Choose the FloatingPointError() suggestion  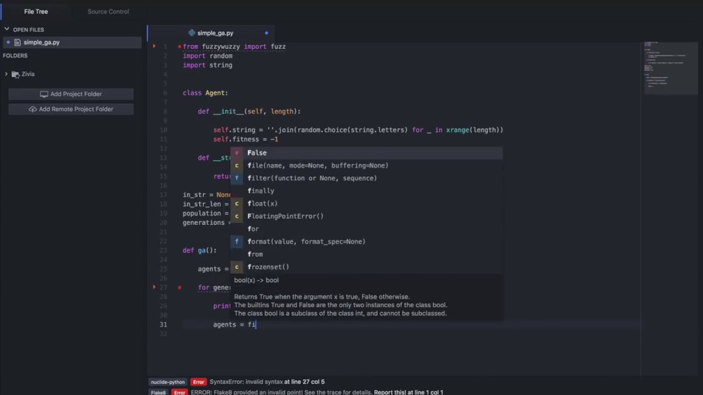tap(366, 216)
